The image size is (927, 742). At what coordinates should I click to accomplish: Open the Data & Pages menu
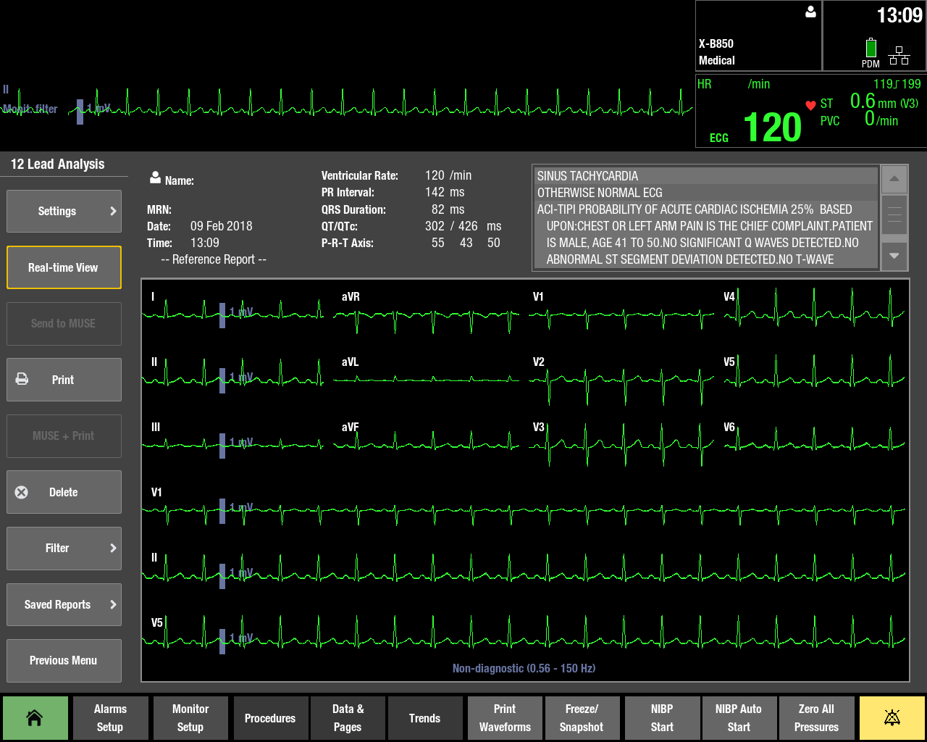(x=348, y=717)
